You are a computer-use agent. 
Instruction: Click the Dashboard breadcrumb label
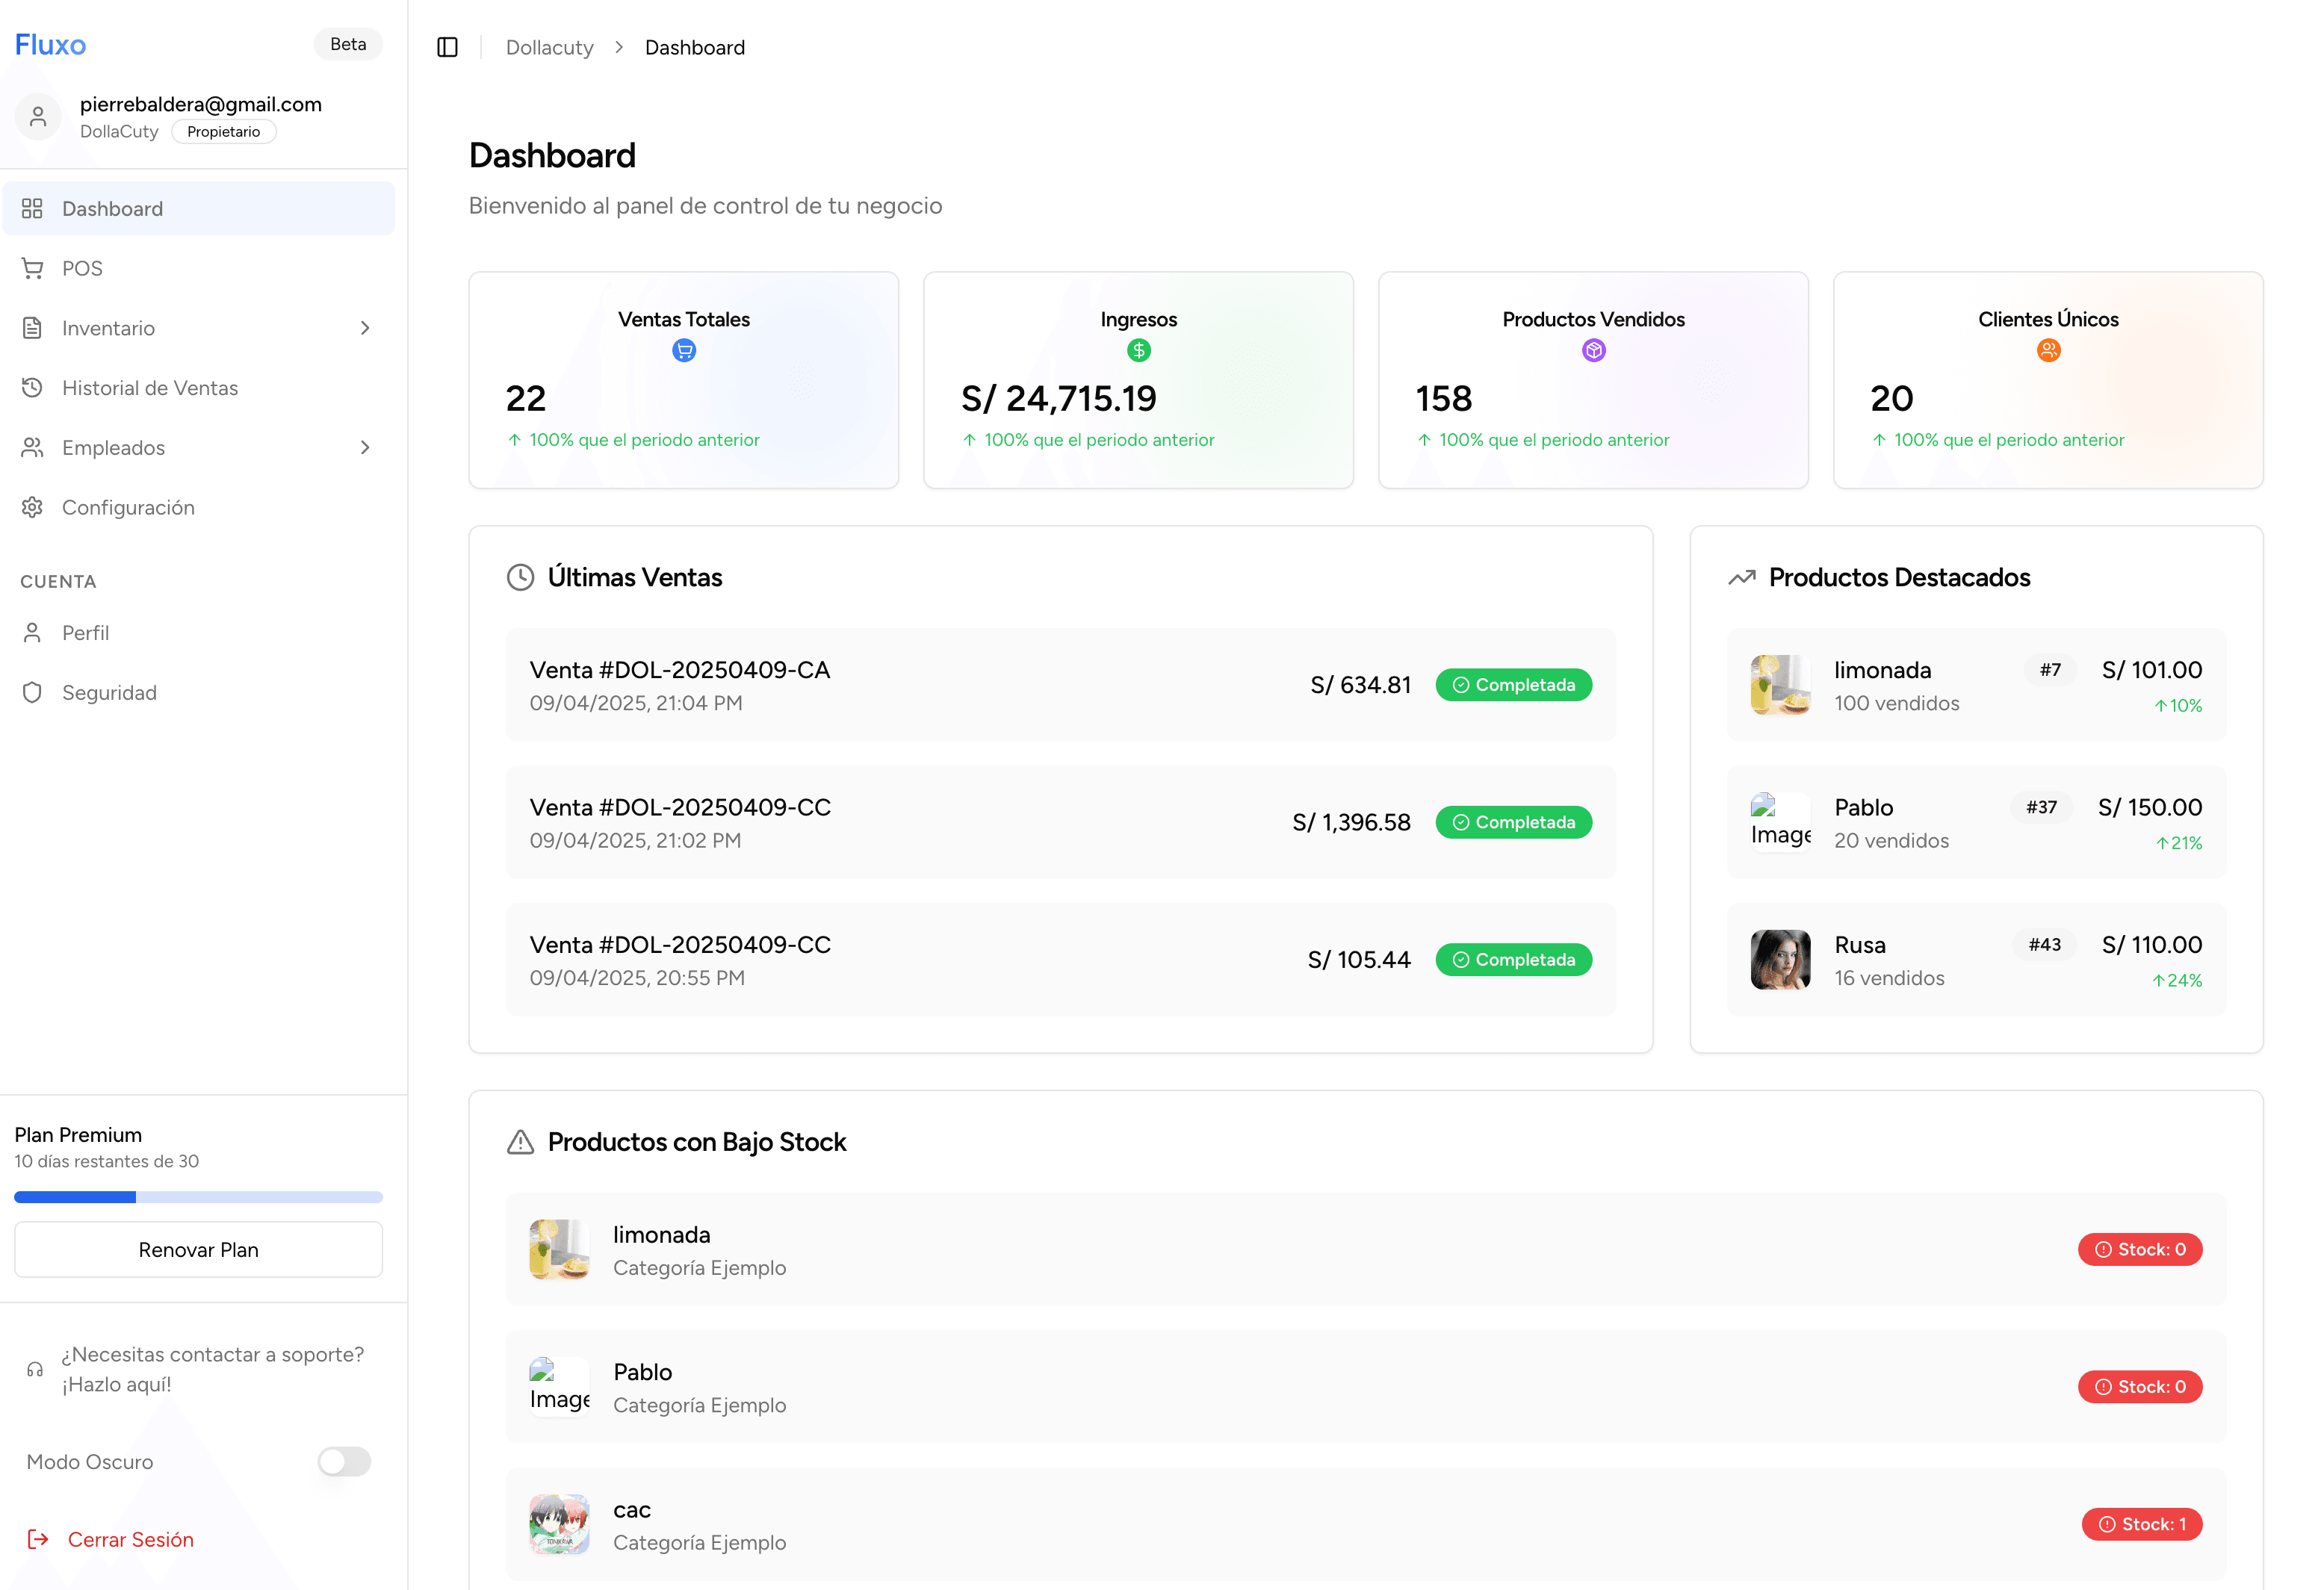pyautogui.click(x=695, y=47)
